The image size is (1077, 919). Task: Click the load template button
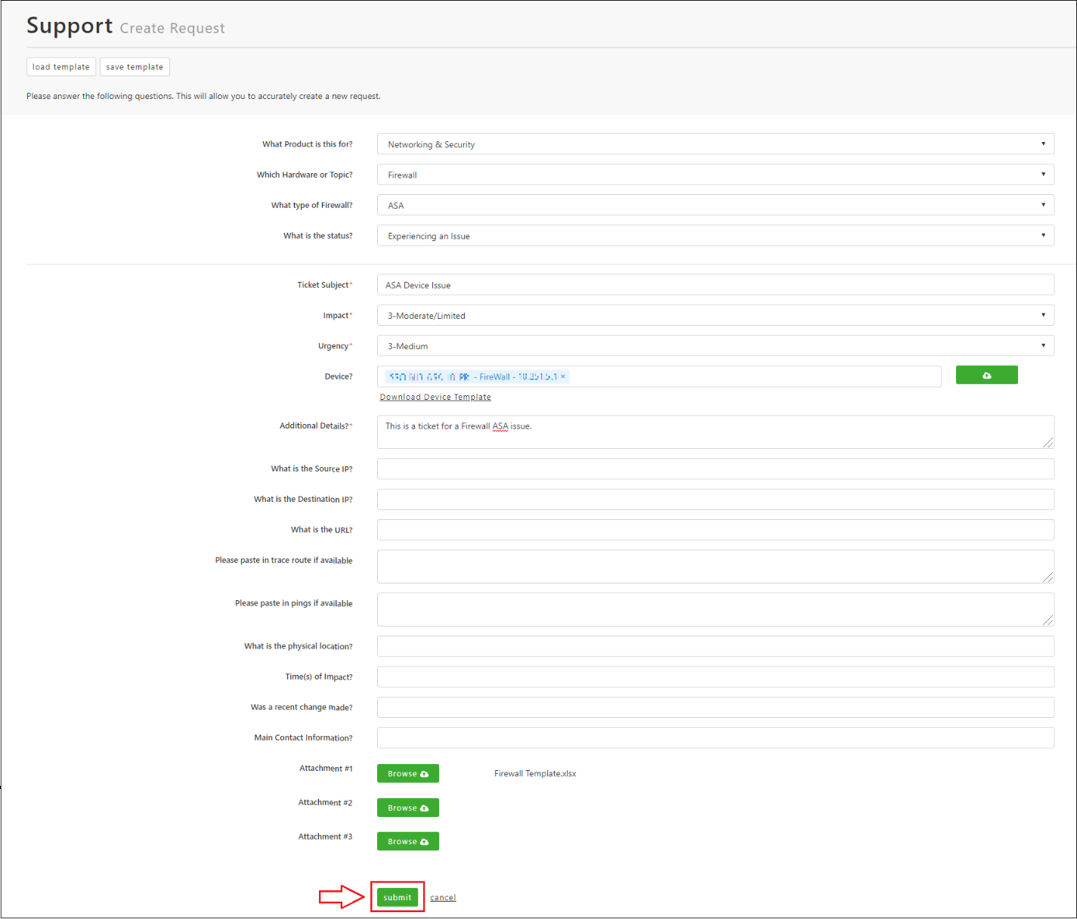tap(61, 67)
